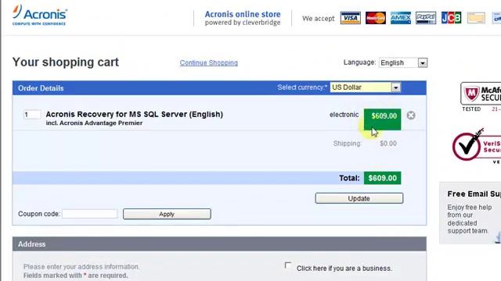Click the product name Acronis Recovery for MS SQL Server
Image resolution: width=501 pixels, height=281 pixels.
[x=134, y=114]
